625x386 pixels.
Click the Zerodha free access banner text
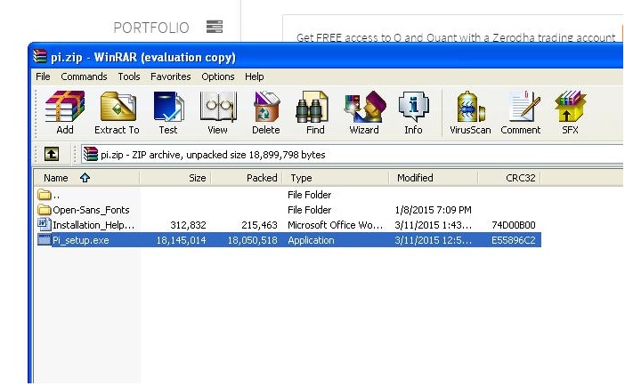point(456,37)
